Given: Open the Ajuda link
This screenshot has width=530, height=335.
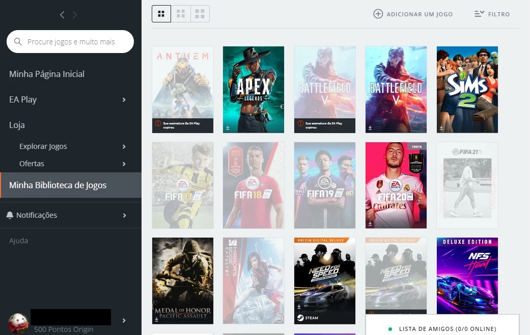Looking at the screenshot, I should click(19, 241).
